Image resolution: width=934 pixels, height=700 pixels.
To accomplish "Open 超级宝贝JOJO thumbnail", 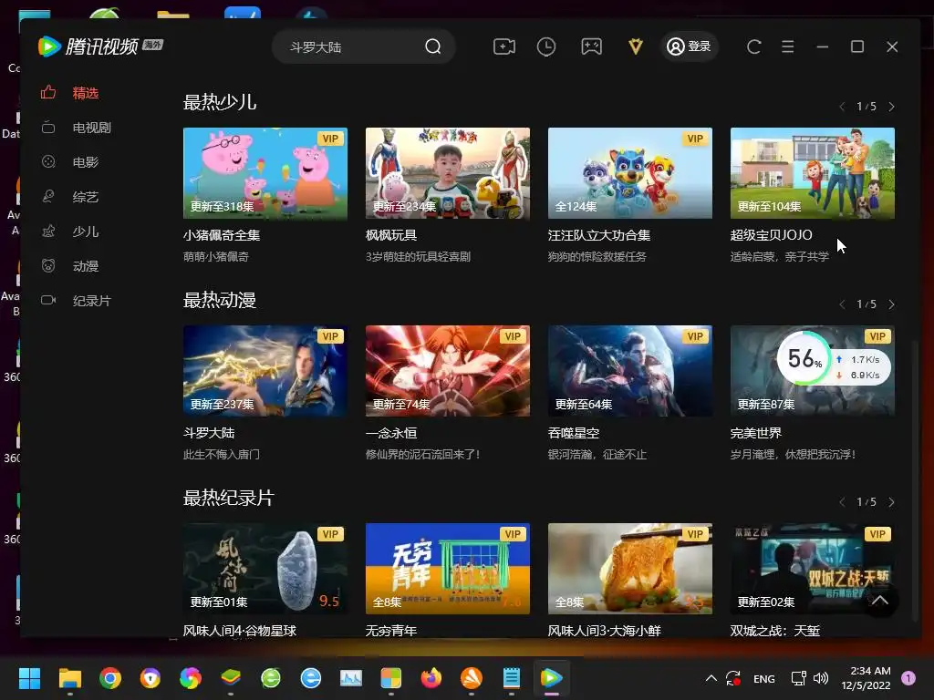I will pos(813,173).
